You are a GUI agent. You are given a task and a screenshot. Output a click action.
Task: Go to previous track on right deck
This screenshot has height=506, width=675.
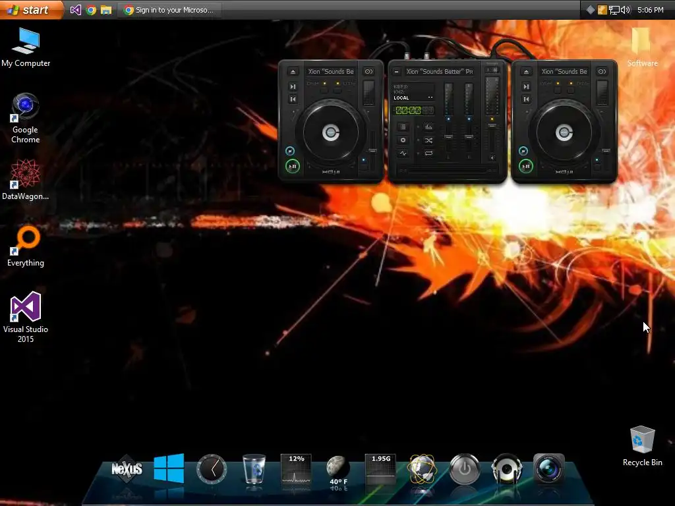(x=526, y=99)
